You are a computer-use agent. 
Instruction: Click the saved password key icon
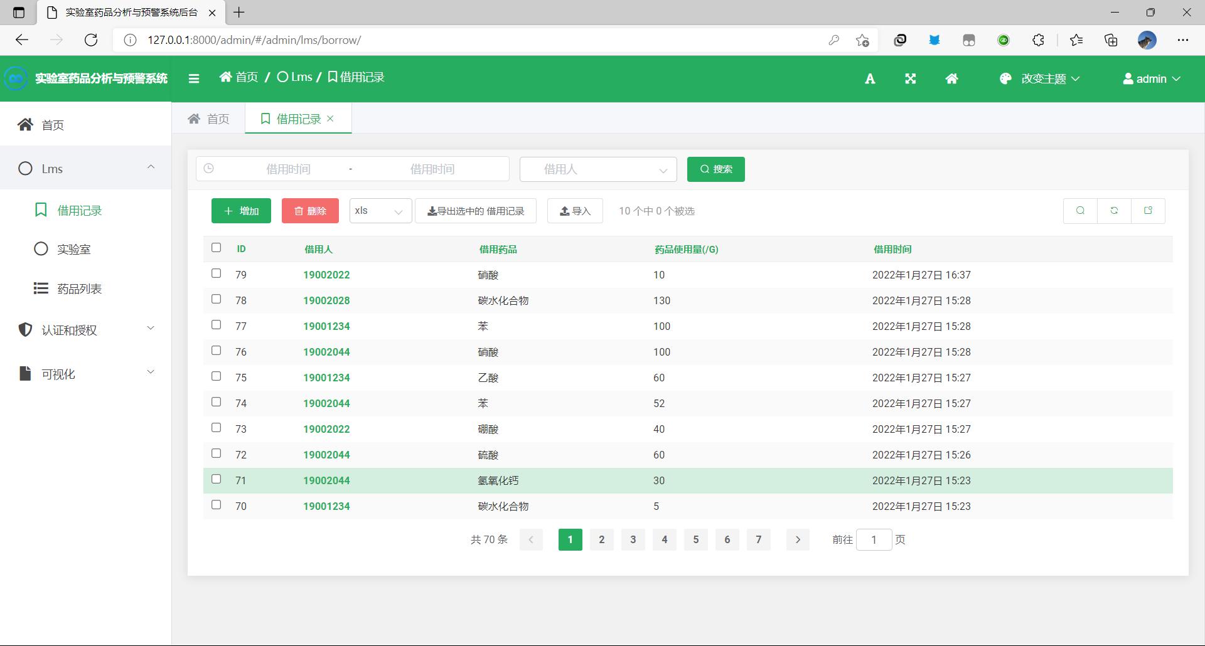[x=833, y=40]
